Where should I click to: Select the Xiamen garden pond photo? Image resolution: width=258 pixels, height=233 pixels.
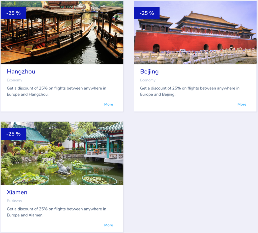pos(62,153)
